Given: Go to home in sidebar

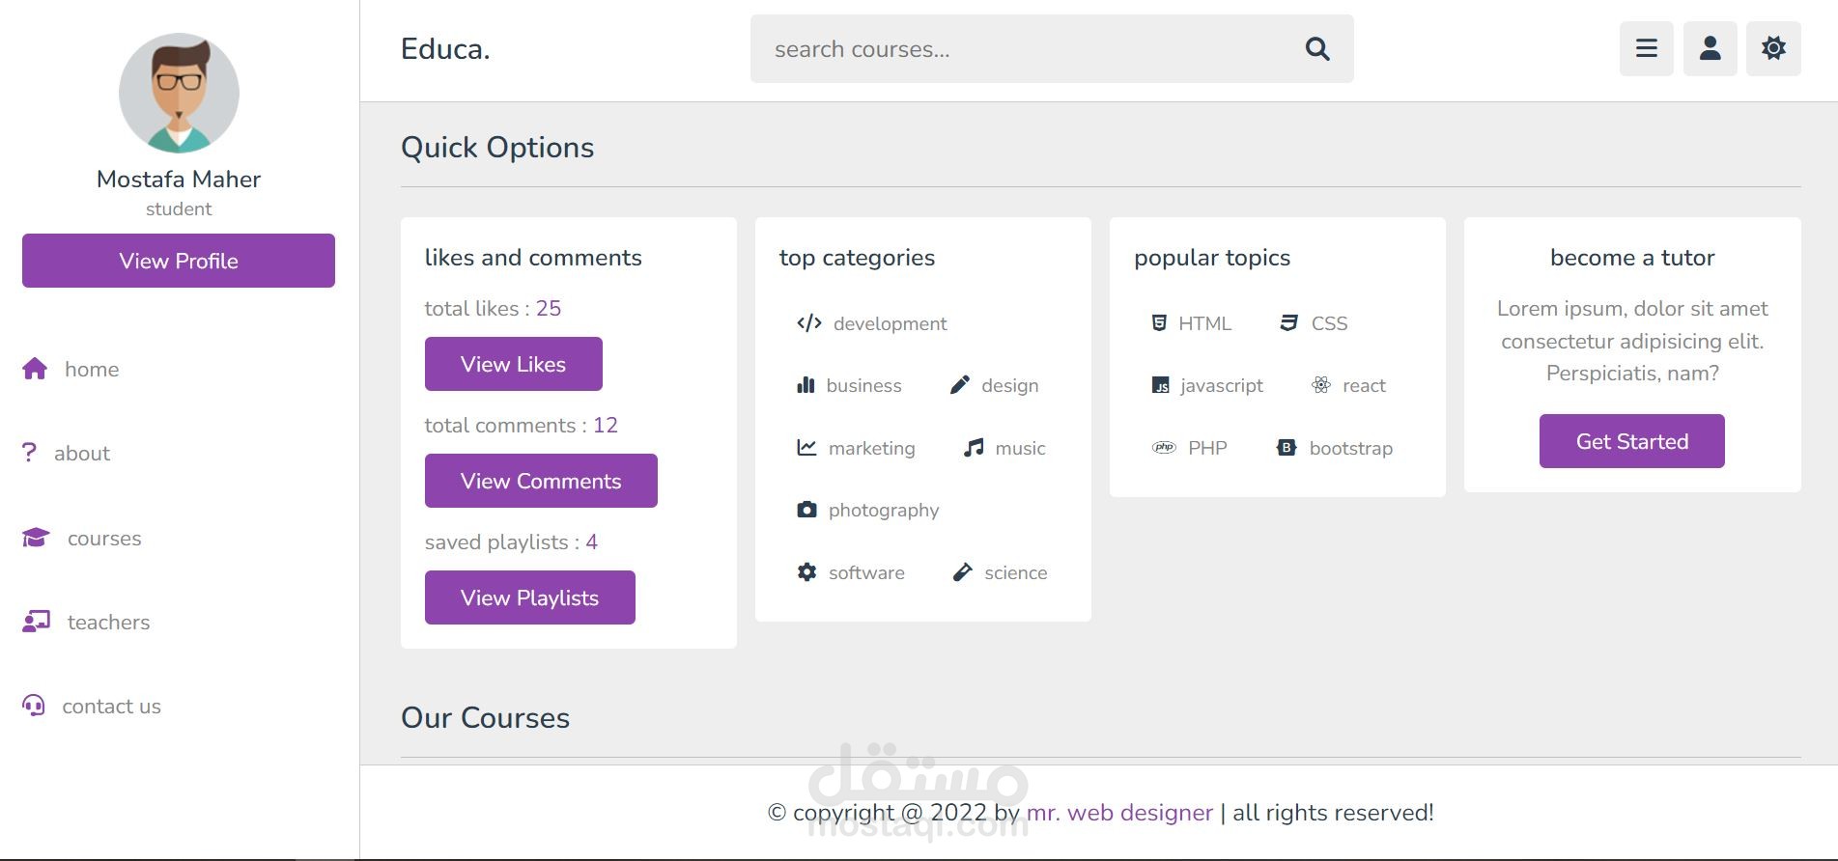Looking at the screenshot, I should click(92, 369).
